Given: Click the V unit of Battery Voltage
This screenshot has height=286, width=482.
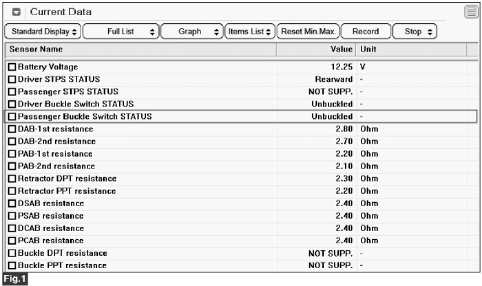Looking at the screenshot, I should click(363, 67).
